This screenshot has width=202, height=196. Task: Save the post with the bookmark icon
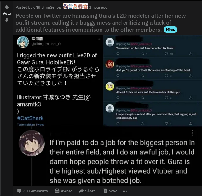[110, 191]
